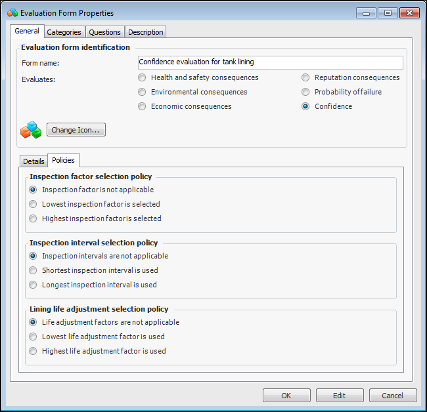
Task: Click the 'Form name:' label
Action: pos(40,63)
